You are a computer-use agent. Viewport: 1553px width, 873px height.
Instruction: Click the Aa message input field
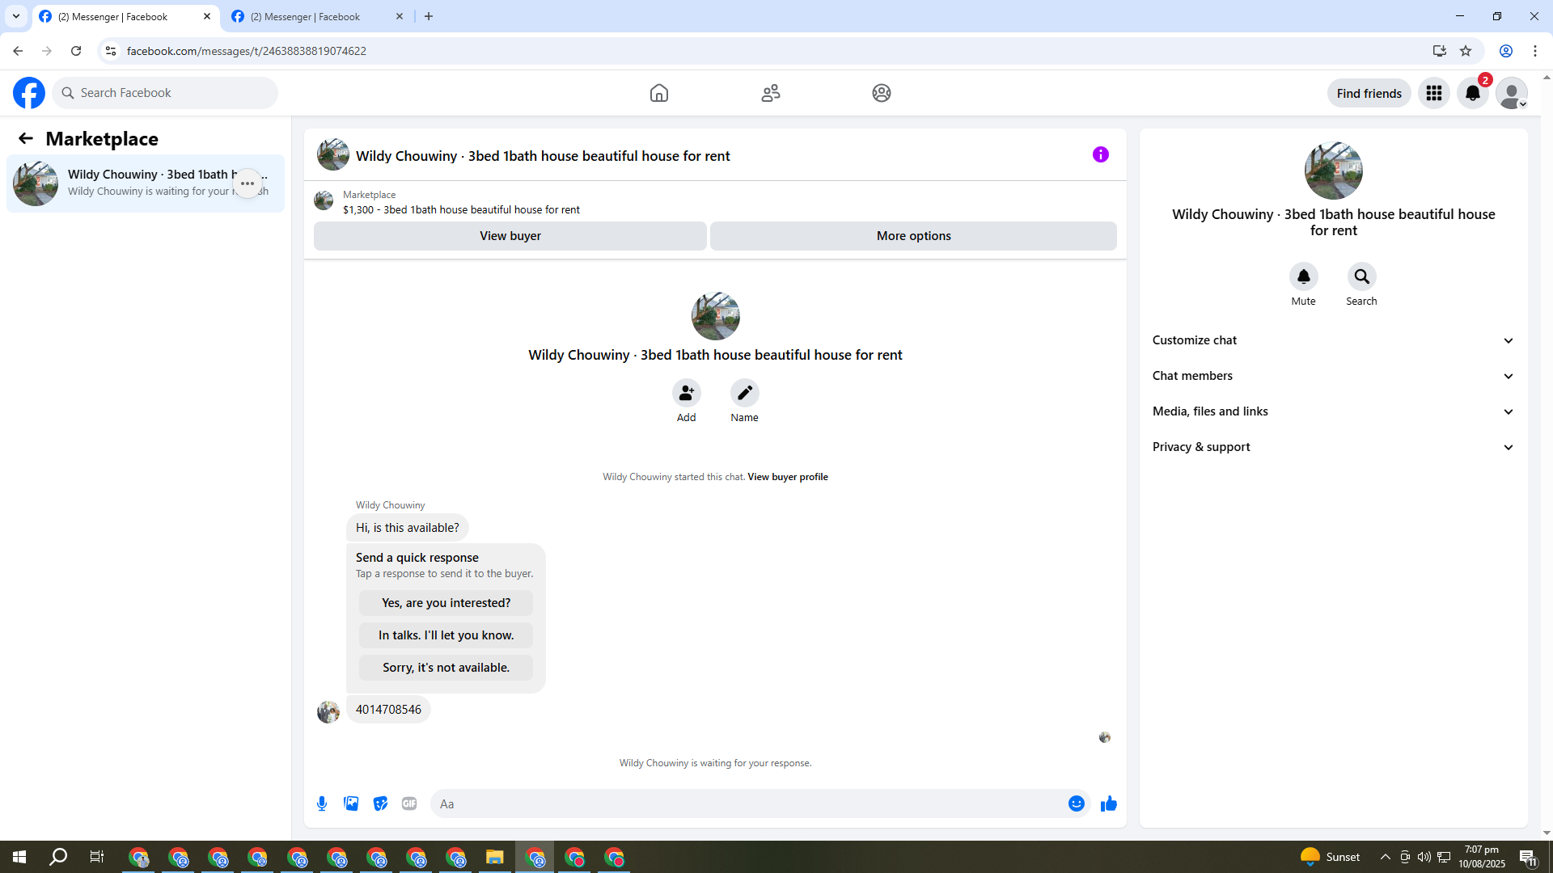click(x=744, y=803)
